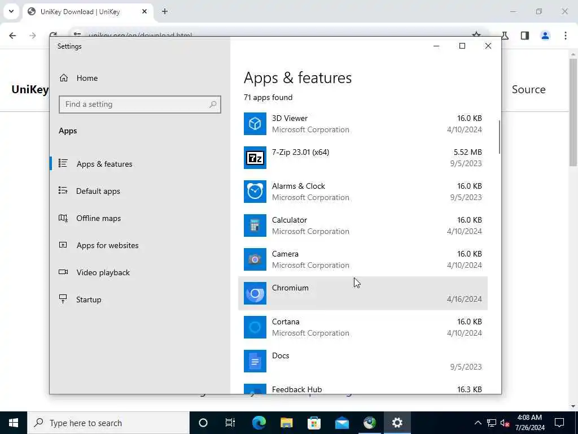Open the Default apps section
This screenshot has height=434, width=578.
coord(140,191)
